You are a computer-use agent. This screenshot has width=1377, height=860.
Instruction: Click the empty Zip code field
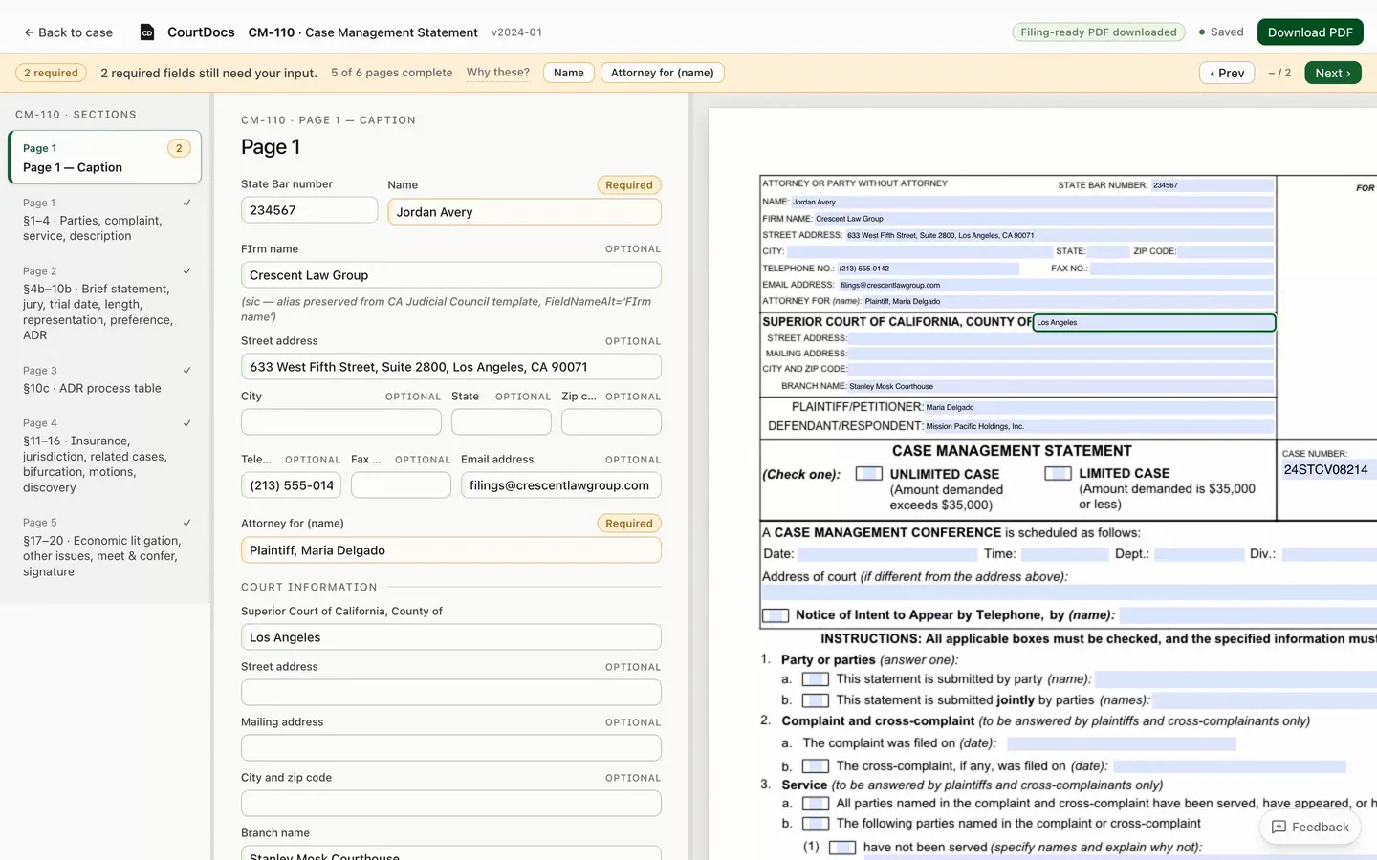pos(611,422)
